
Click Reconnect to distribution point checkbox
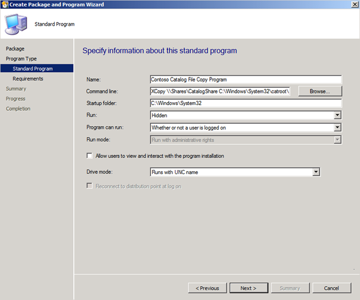point(90,186)
